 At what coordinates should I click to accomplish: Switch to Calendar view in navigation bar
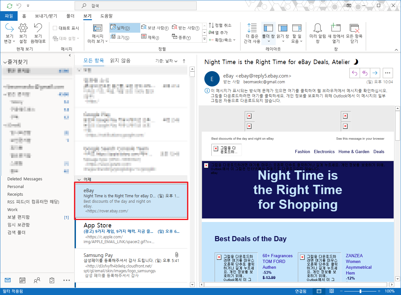[x=22, y=280]
